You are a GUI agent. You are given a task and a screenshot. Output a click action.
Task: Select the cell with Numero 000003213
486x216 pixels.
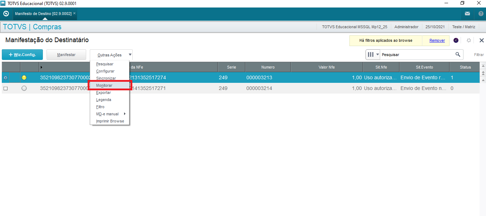point(268,77)
